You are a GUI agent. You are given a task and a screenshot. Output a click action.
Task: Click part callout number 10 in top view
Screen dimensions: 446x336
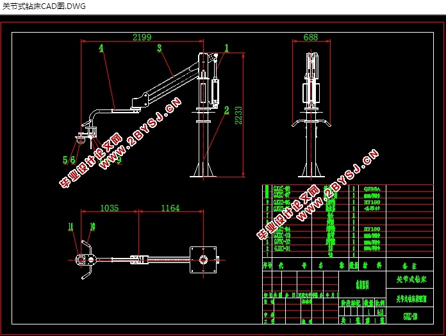point(92,226)
